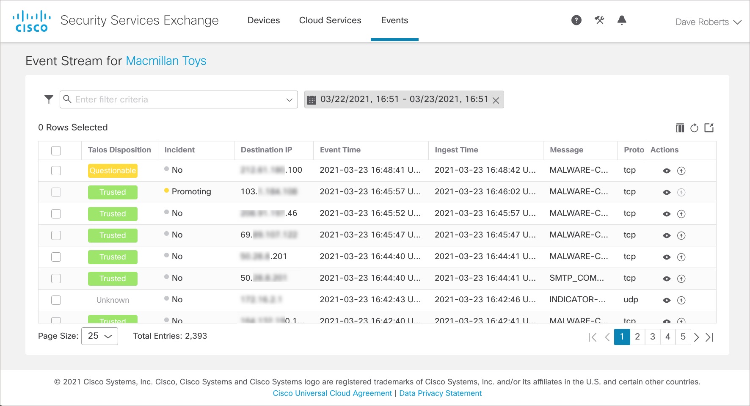This screenshot has width=750, height=406.
Task: Check the checkbox for SMTP_COM row
Action: pos(56,279)
